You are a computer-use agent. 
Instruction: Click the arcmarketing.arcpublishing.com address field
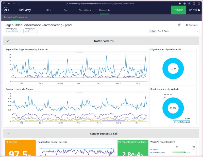(101, 4)
